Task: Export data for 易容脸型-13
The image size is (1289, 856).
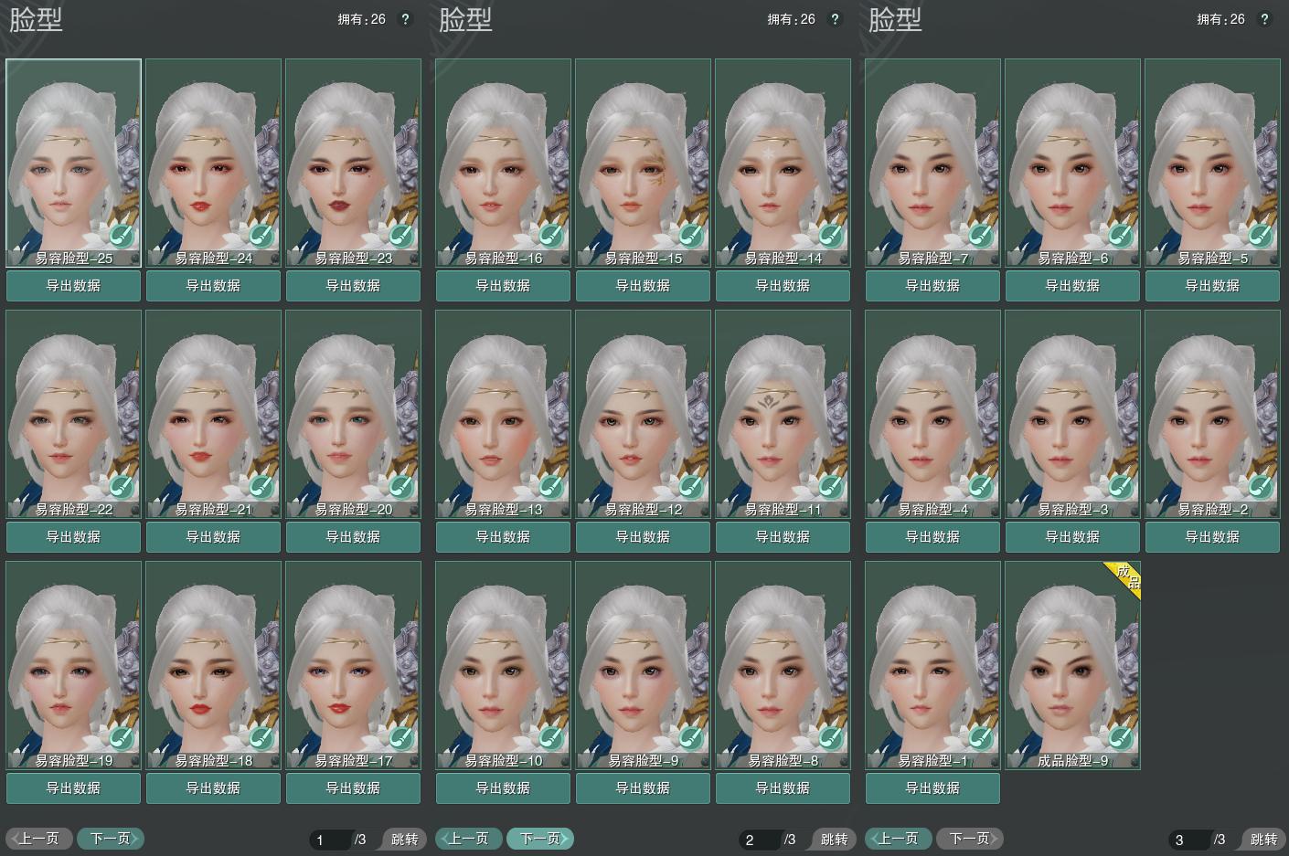Action: [504, 537]
